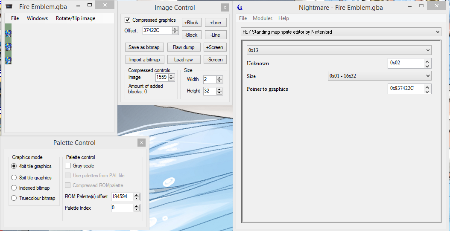Image resolution: width=450 pixels, height=231 pixels.
Task: Click the GBA icon in Fire Emblem.gba title bar
Action: click(9, 6)
